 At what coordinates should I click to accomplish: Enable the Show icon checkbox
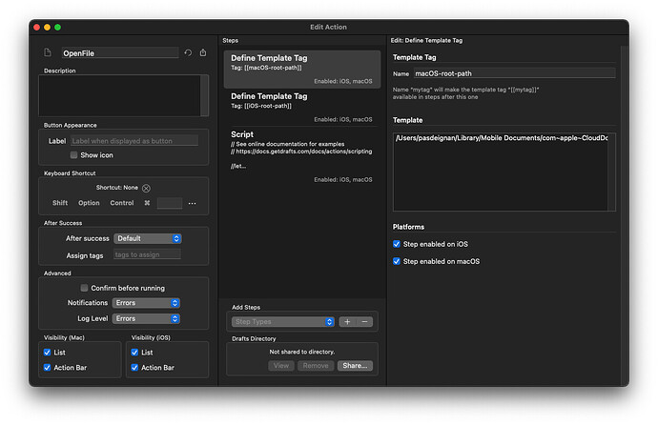(x=73, y=155)
